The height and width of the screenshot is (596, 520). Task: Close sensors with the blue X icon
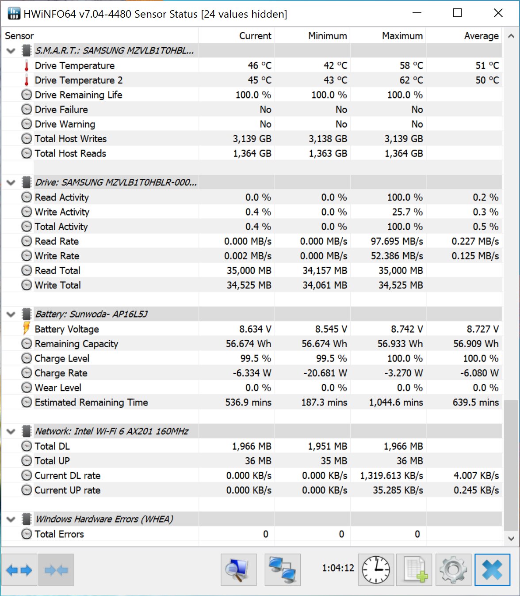[492, 570]
